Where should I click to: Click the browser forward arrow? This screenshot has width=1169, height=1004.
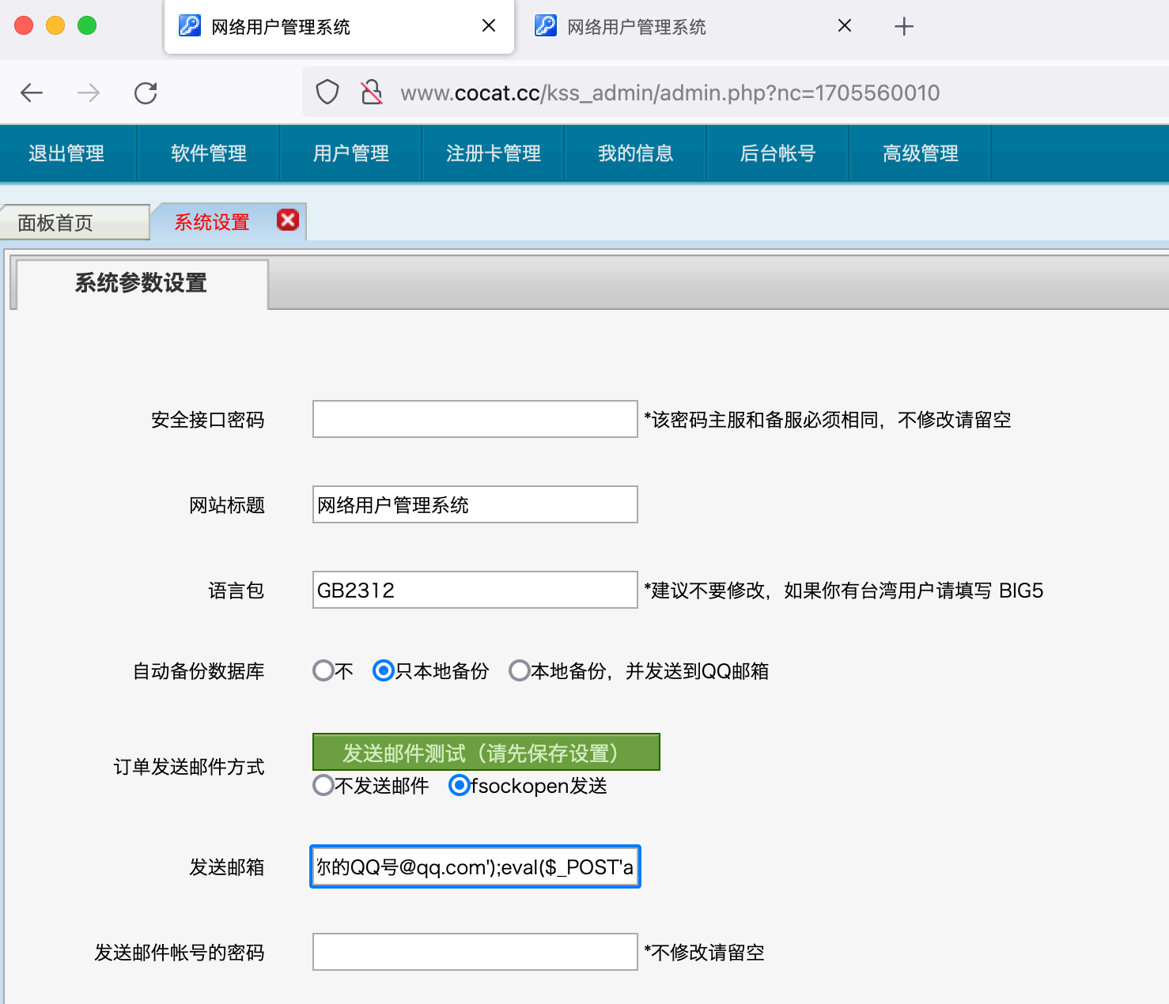point(89,93)
